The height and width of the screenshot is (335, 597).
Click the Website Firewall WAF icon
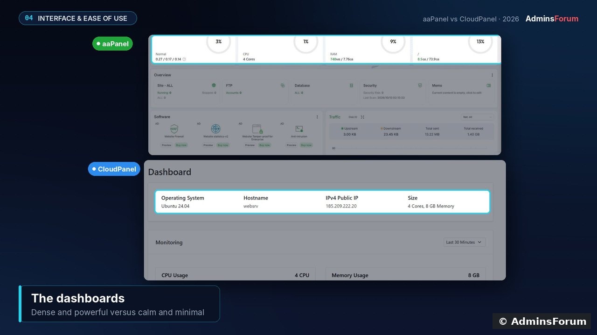point(174,129)
